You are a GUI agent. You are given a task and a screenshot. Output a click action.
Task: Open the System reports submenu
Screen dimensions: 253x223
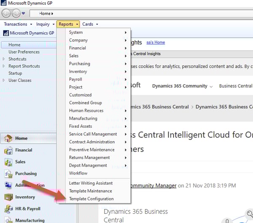point(98,32)
